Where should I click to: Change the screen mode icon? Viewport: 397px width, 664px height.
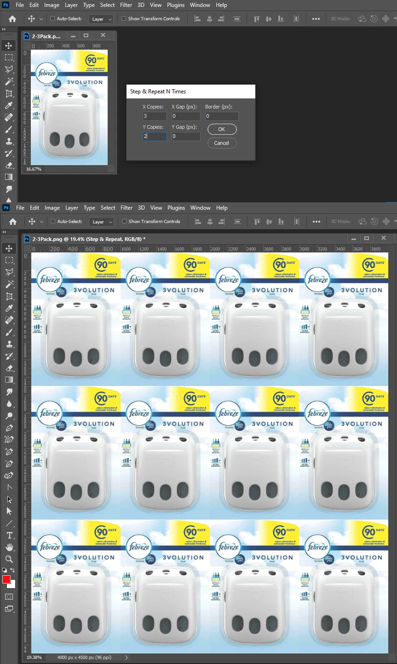(9, 609)
